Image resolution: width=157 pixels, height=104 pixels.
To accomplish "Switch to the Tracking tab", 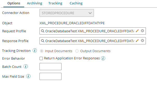I will 55,3.
